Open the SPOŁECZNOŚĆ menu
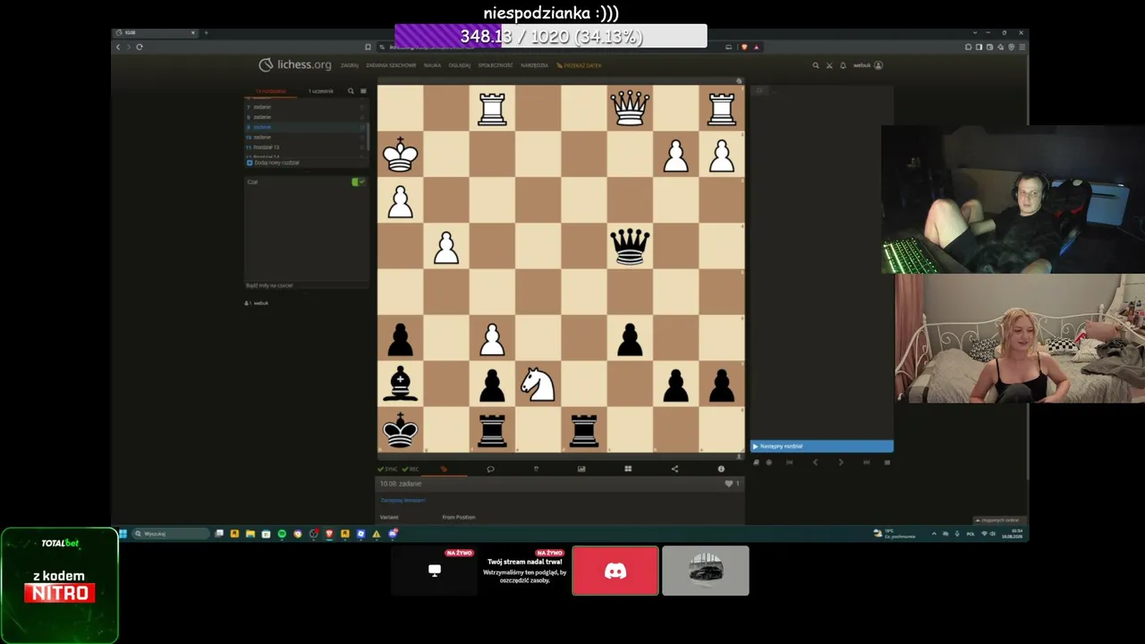This screenshot has width=1145, height=644. [x=496, y=65]
